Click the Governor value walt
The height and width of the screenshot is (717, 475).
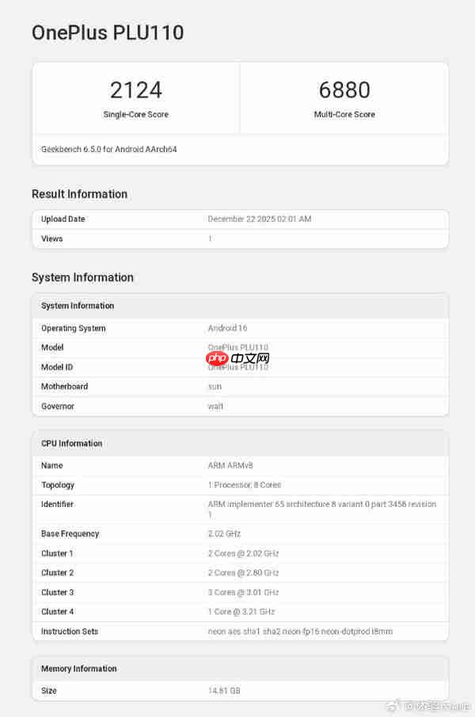215,406
